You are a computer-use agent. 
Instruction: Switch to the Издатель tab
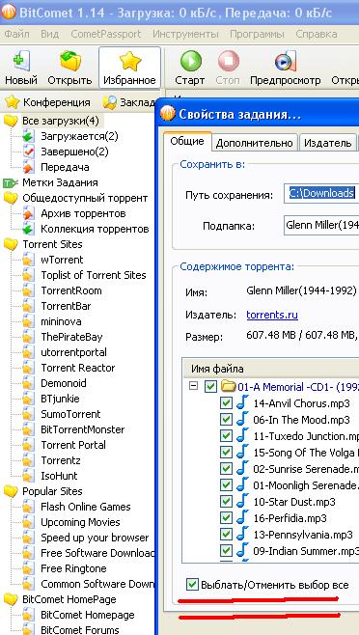[x=328, y=143]
